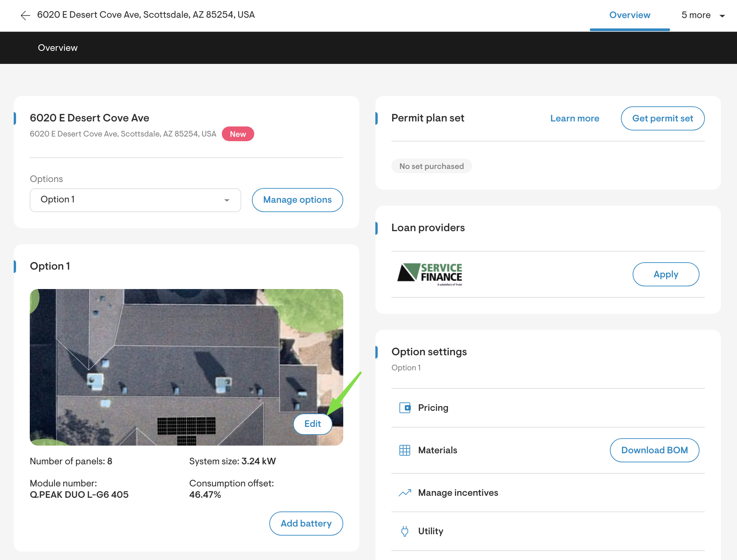
Task: Click the Pricing wallet icon
Action: tap(405, 408)
